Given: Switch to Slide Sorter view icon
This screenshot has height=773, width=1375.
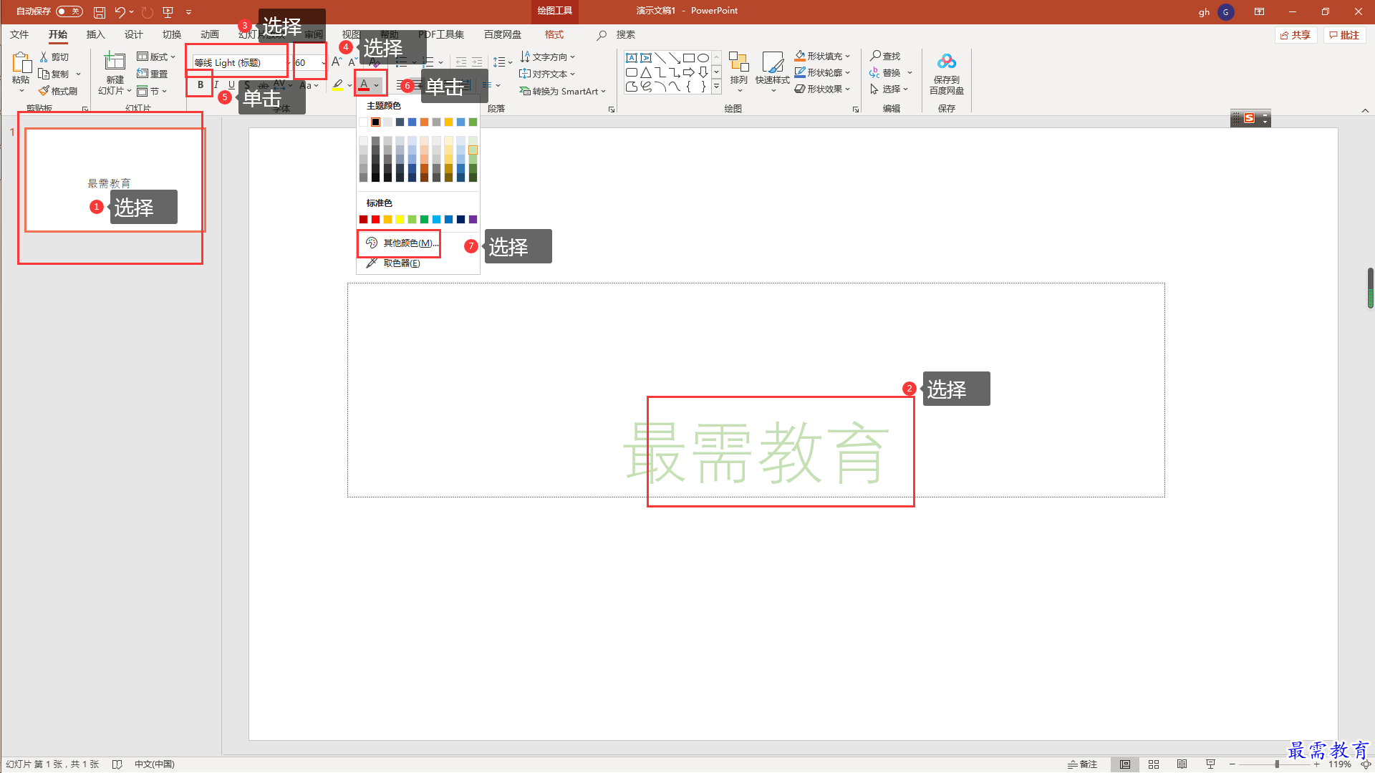Looking at the screenshot, I should tap(1154, 764).
